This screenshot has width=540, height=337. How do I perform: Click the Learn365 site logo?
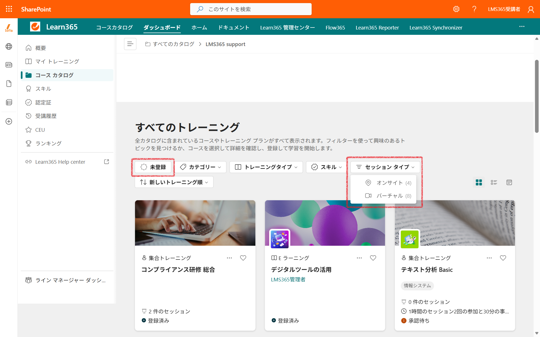(35, 27)
